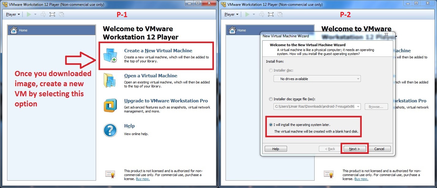Open the ISO file path combo box
This screenshot has height=188, width=437.
tap(317, 107)
